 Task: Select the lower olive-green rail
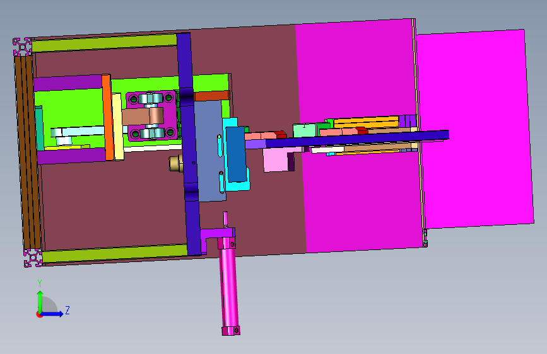[x=115, y=254]
